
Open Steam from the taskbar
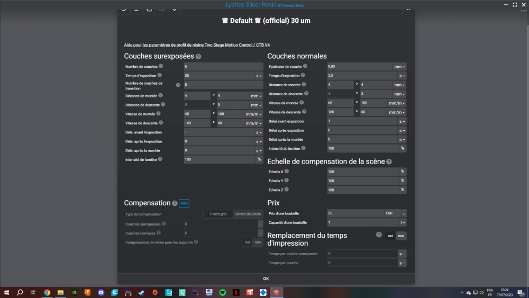(x=141, y=293)
